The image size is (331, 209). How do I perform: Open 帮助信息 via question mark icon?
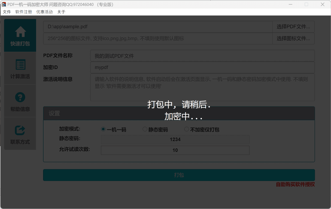[x=20, y=101]
